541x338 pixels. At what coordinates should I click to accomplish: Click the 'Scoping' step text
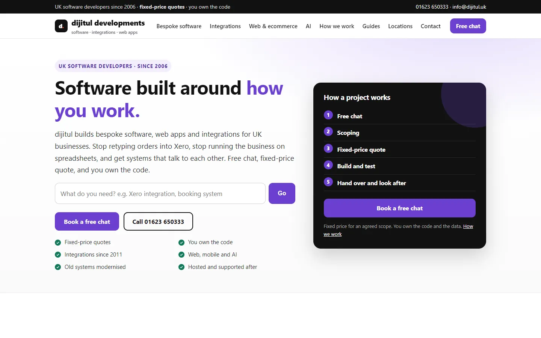(x=348, y=133)
